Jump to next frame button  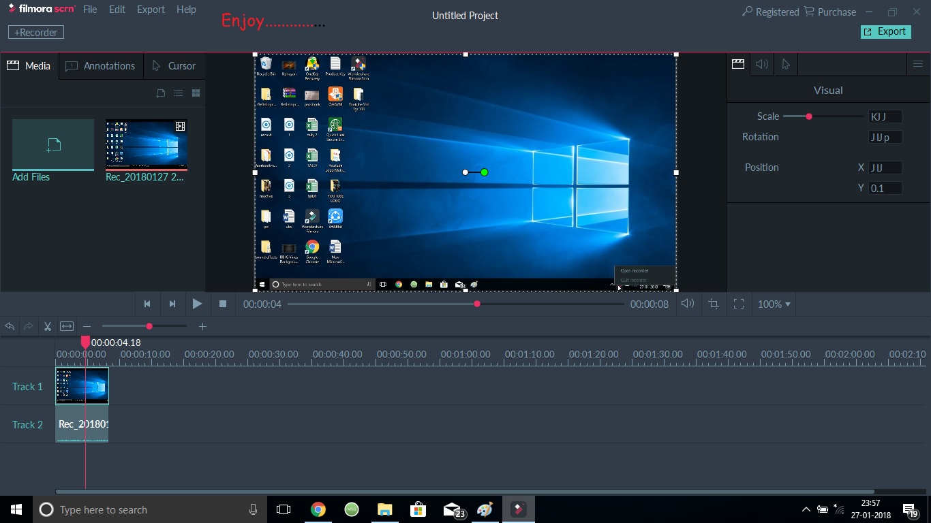tap(172, 304)
